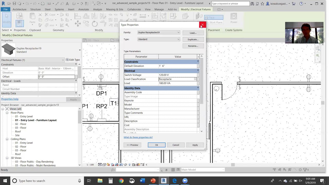The width and height of the screenshot is (329, 185).
Task: Click the Communication Center binoculars icon
Action: (x=252, y=4)
